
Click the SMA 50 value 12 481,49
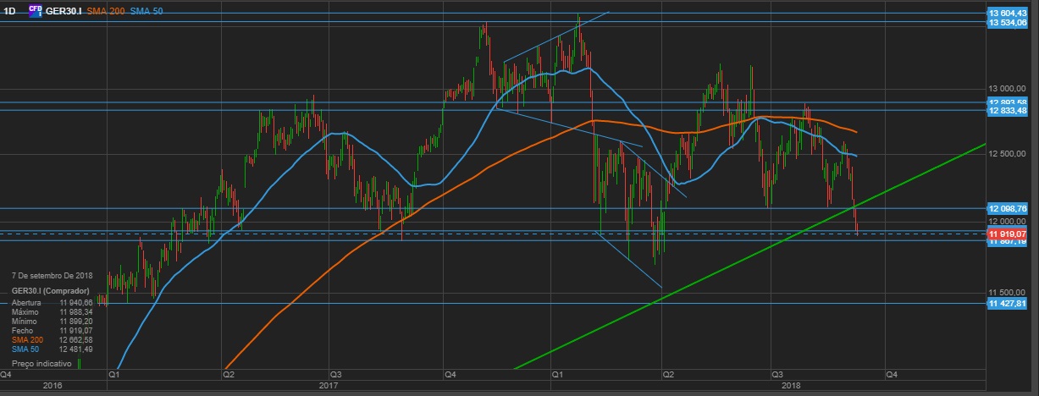tap(75, 349)
